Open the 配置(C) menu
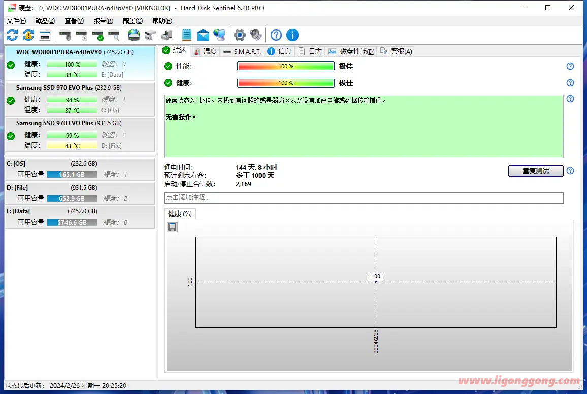Viewport: 587px width, 394px height. point(133,21)
